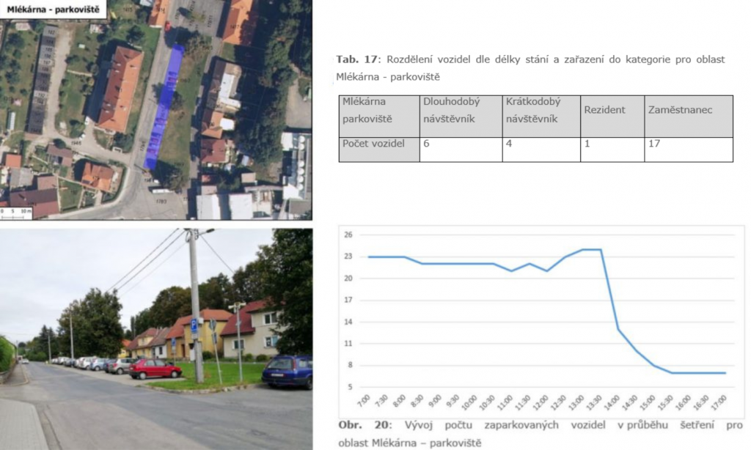751x450 pixels.
Task: Click the dark blue car parked at right
Action: pos(287,372)
